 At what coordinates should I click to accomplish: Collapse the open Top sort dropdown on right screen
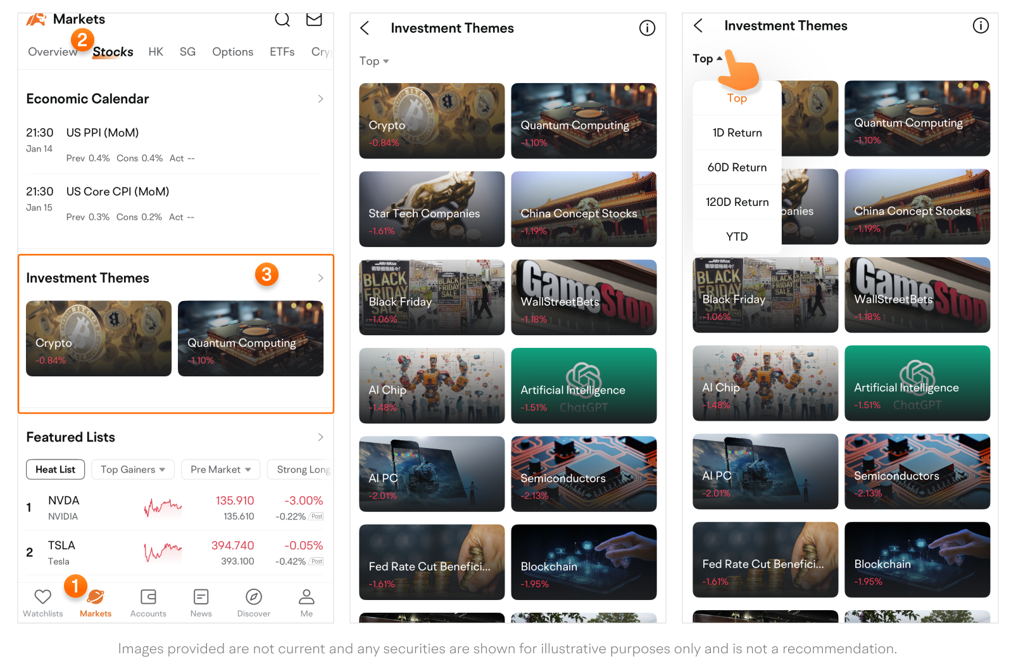tap(707, 59)
